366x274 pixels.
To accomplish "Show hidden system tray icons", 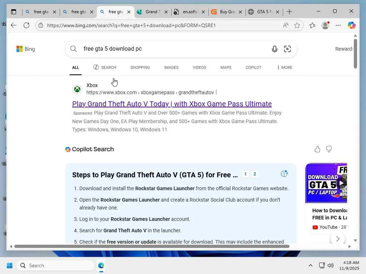I will click(311, 265).
